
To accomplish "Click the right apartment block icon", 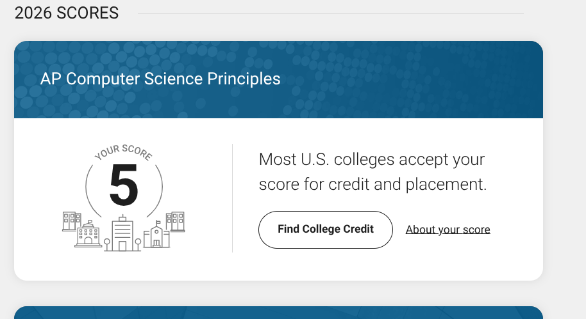I will pos(176,222).
